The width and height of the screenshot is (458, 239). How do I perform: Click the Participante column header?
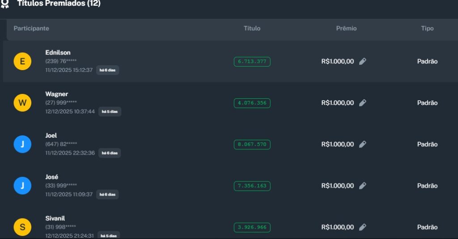pyautogui.click(x=31, y=29)
